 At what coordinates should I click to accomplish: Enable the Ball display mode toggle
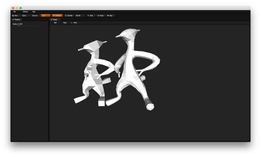click(54, 23)
